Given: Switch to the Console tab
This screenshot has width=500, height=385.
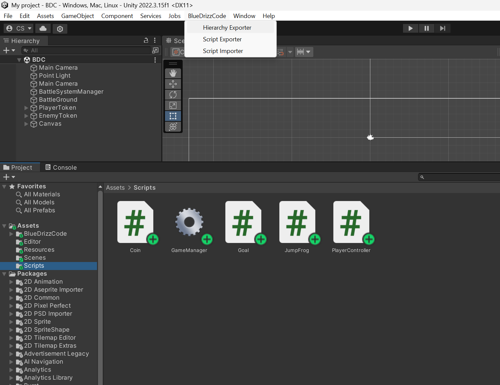Looking at the screenshot, I should (x=61, y=167).
